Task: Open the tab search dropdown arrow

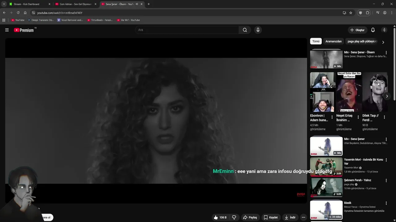Action: [x=4, y=4]
